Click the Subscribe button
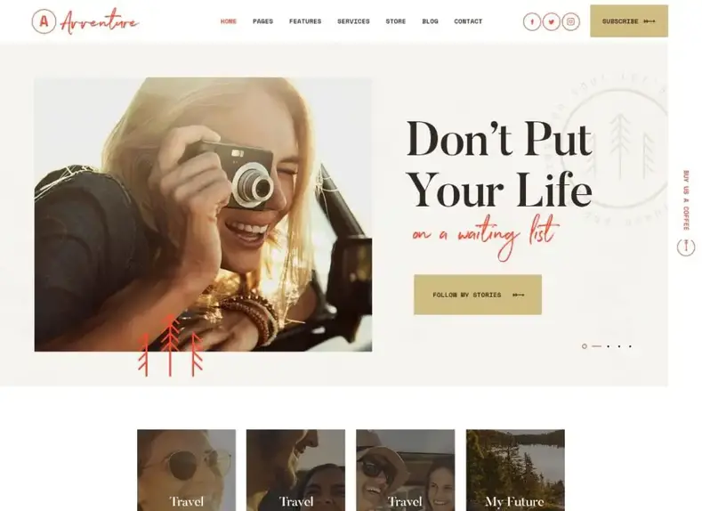 (629, 21)
